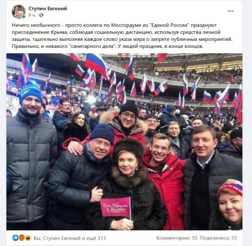Screen dimensions: 252x246
Task: Click the blue thumbs-up Like reaction icon
Action: coord(16,238)
